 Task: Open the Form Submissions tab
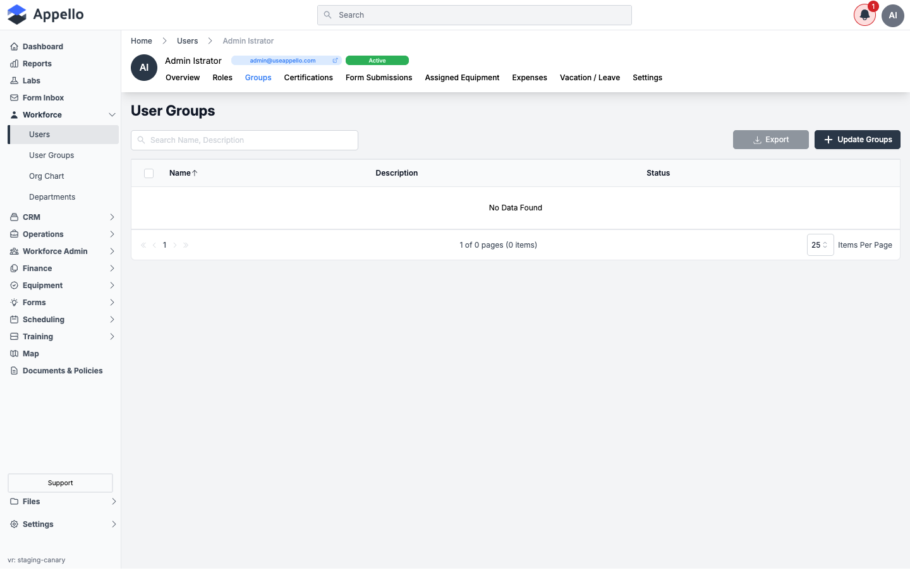coord(379,78)
